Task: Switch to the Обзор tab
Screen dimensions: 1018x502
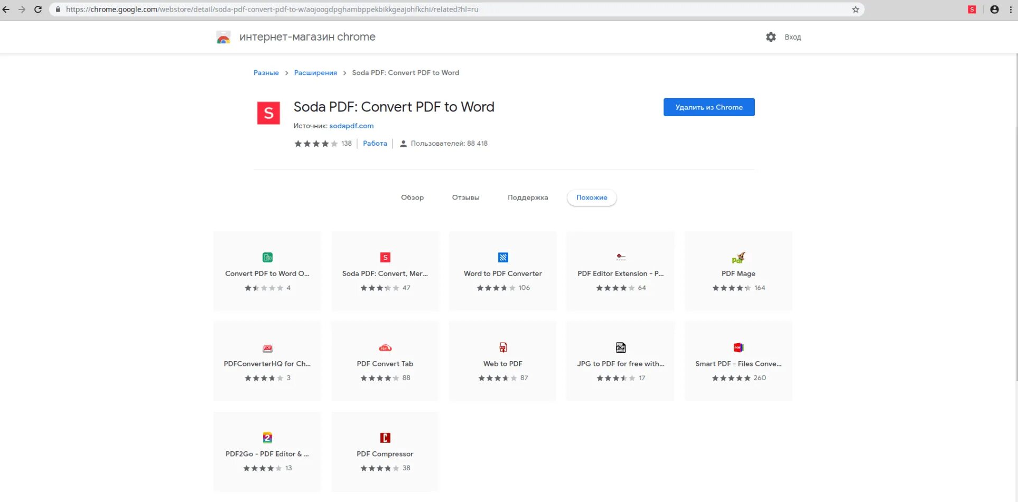Action: 412,197
